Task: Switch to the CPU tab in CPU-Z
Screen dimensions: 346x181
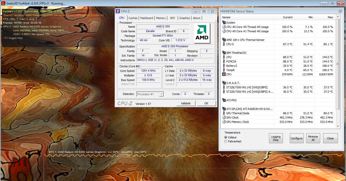Action: (122, 18)
